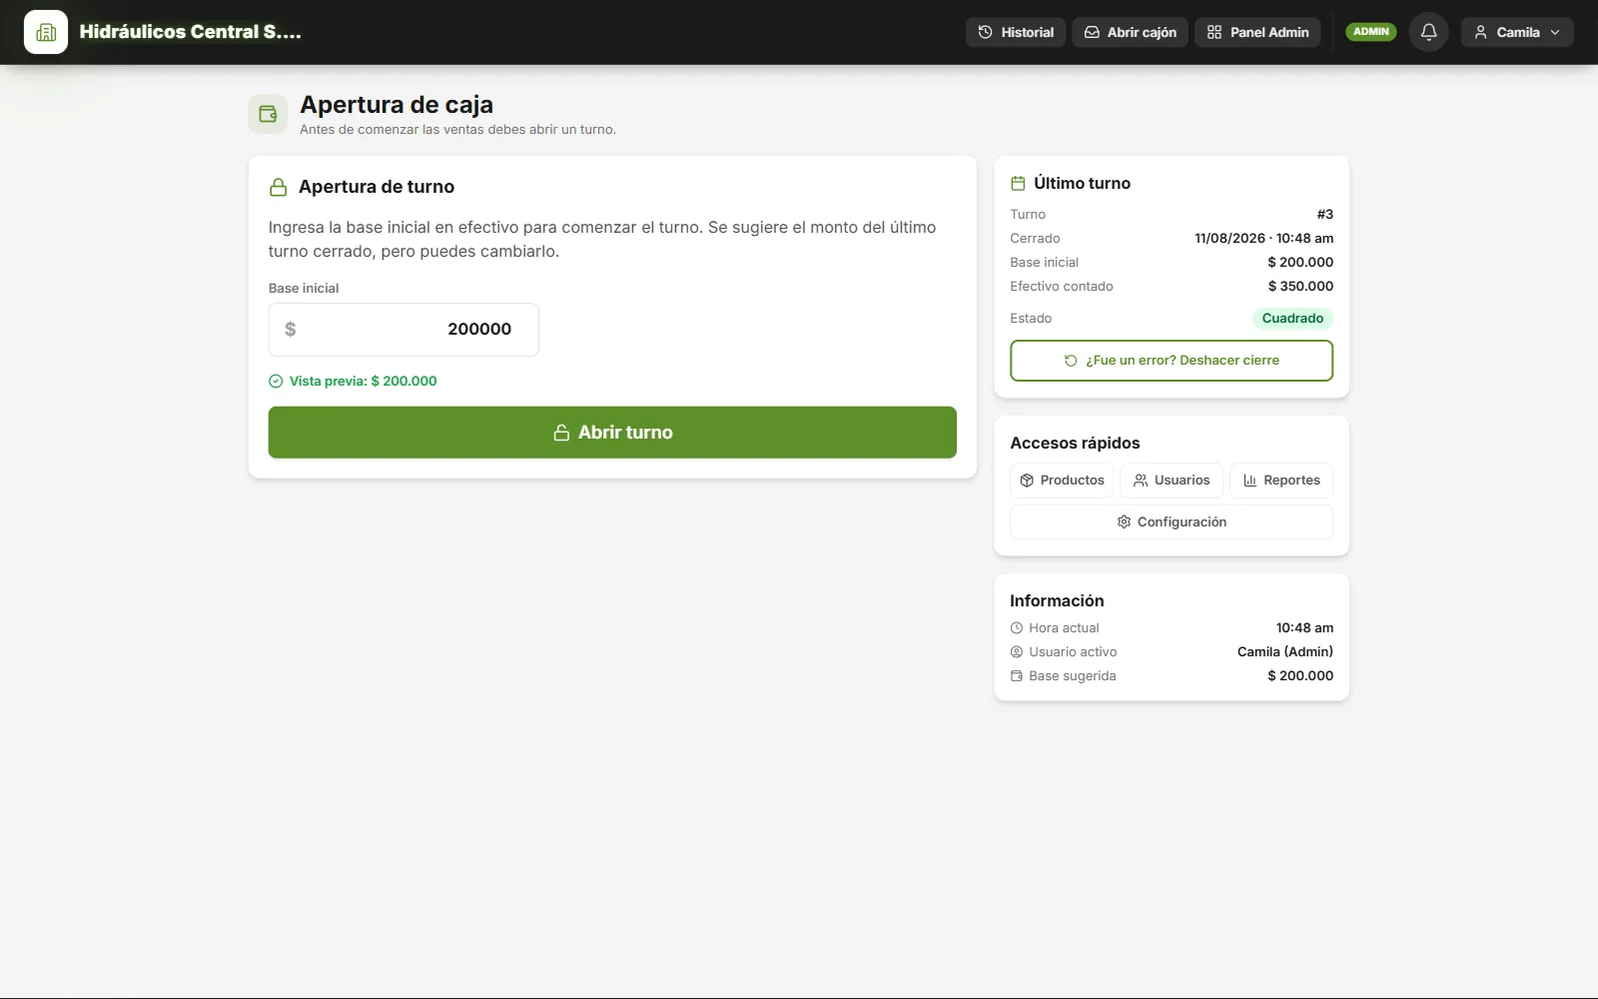Click Vista previa: $ 200.000 text
Screen dimensions: 1598x999
pyautogui.click(x=364, y=381)
